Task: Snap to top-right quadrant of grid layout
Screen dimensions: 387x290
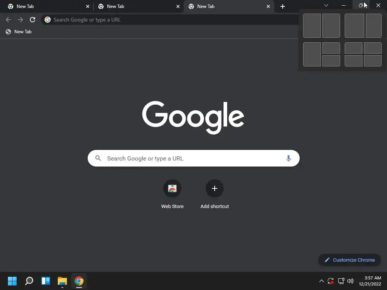Action: click(373, 48)
